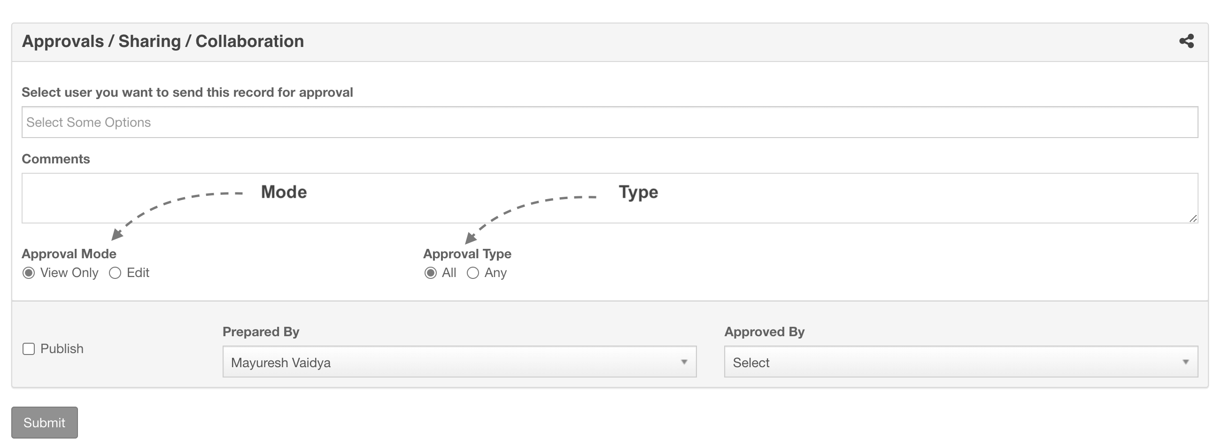Click the Edit label text
This screenshot has width=1222, height=447.
[x=138, y=273]
